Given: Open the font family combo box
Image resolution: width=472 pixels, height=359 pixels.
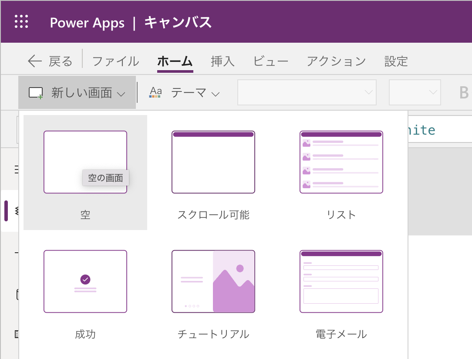Looking at the screenshot, I should pos(307,92).
